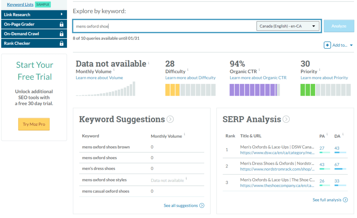The width and height of the screenshot is (357, 218).
Task: Open the Canada (English) locale dropdown
Action: (x=288, y=26)
